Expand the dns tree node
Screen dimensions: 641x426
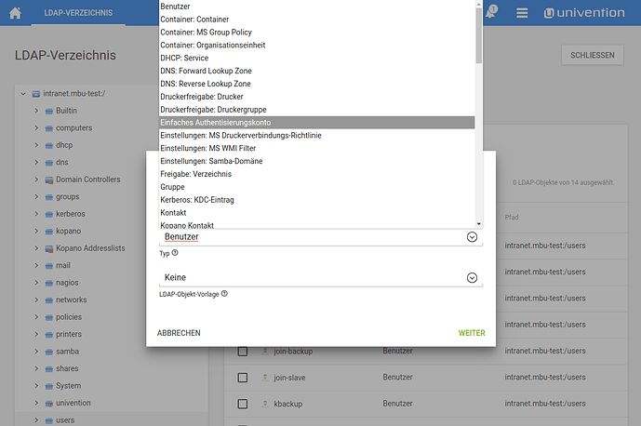[36, 162]
